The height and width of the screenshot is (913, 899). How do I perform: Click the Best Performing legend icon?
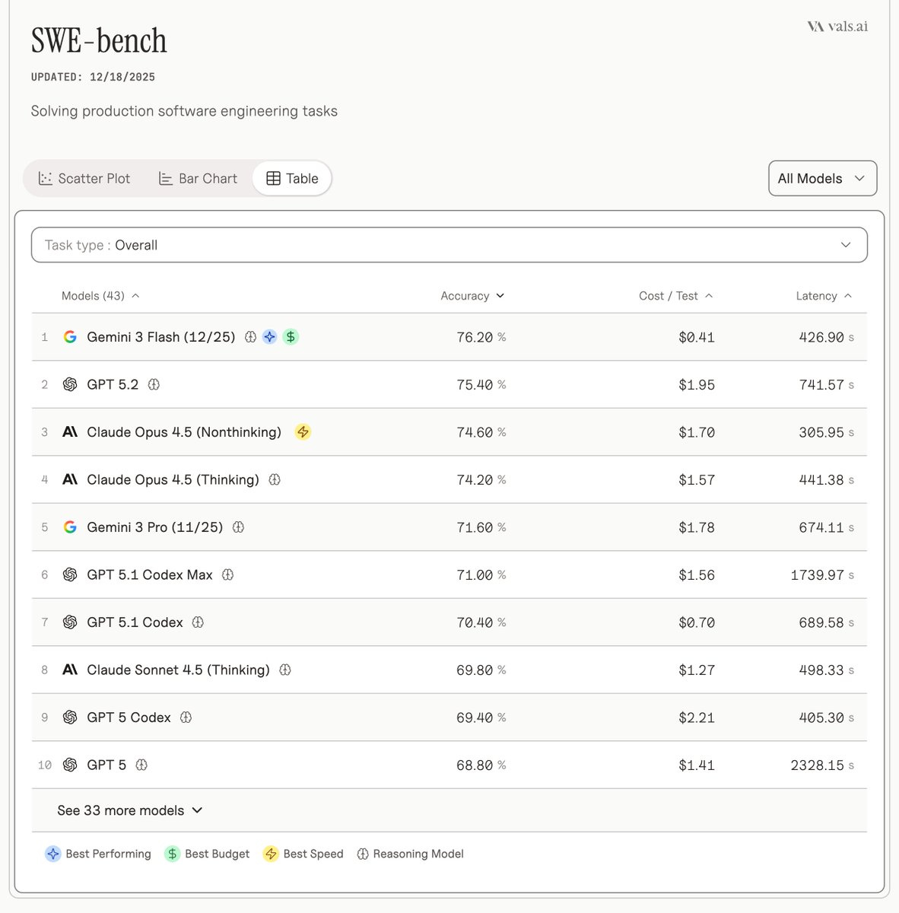click(x=52, y=854)
